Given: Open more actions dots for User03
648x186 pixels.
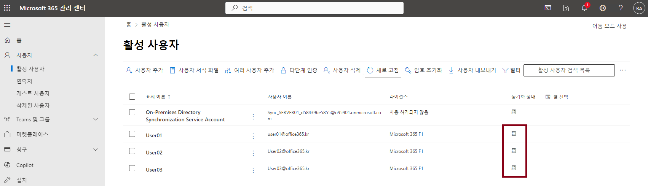Looking at the screenshot, I should tap(253, 170).
